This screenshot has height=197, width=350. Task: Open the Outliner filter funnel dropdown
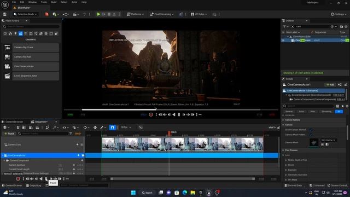pyautogui.click(x=285, y=27)
